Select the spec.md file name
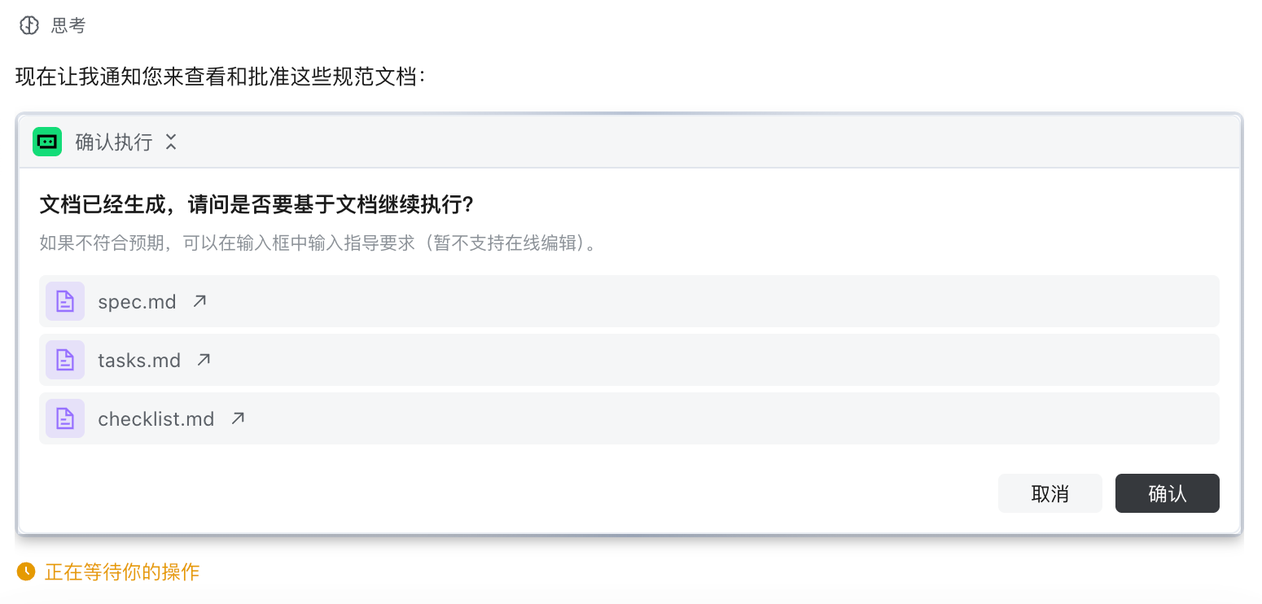 coord(137,302)
